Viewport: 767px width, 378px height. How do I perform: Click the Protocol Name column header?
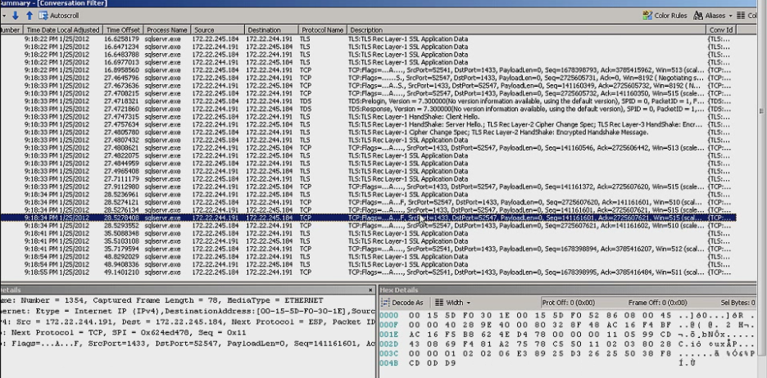pos(321,29)
